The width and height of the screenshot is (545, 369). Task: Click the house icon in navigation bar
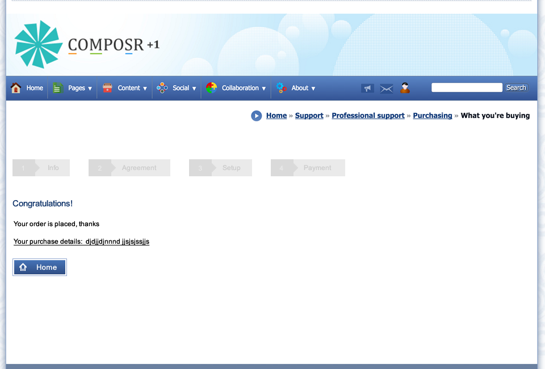click(16, 88)
